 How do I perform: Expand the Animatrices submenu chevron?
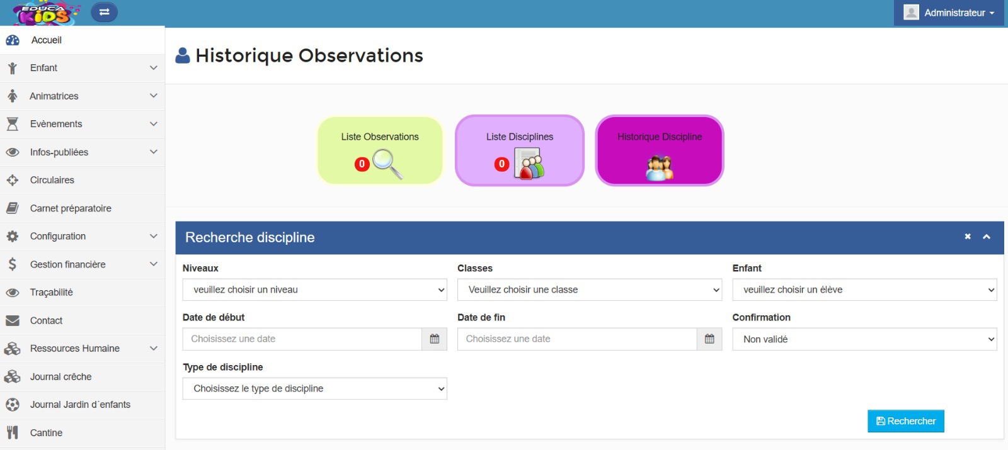153,96
